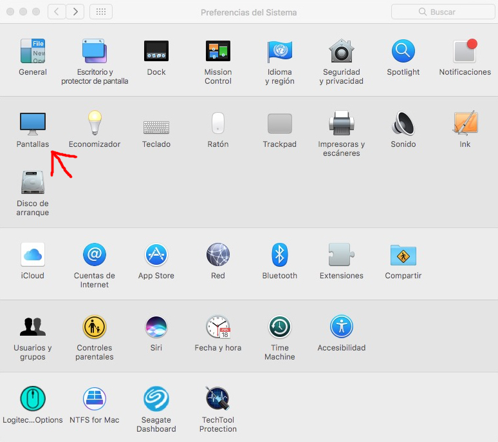This screenshot has width=498, height=442.
Task: Open Escritorio y protector de pantalla
Action: (95, 51)
